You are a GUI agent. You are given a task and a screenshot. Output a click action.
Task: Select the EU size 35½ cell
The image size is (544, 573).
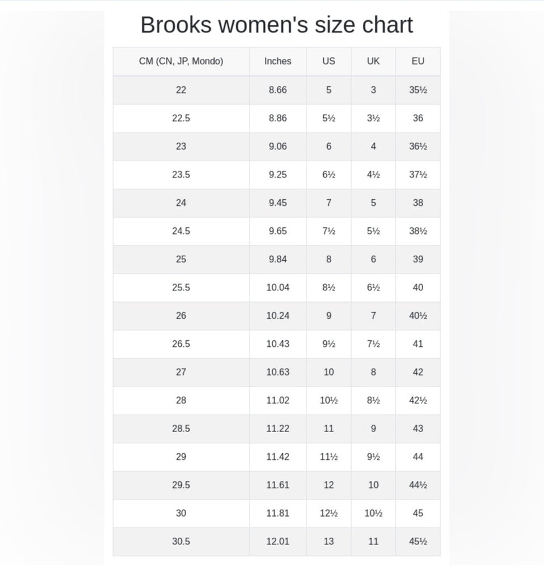click(418, 90)
